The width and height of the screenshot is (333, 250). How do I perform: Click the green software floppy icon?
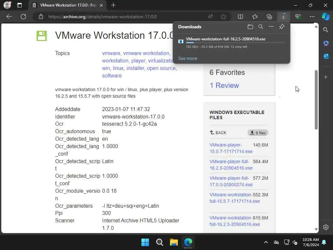point(42,36)
